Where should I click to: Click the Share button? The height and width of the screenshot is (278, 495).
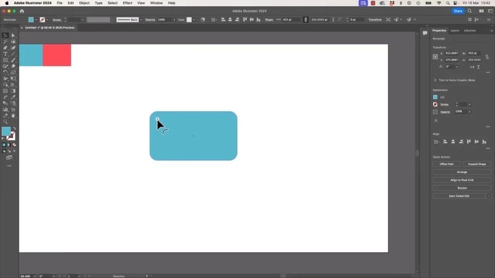click(458, 11)
